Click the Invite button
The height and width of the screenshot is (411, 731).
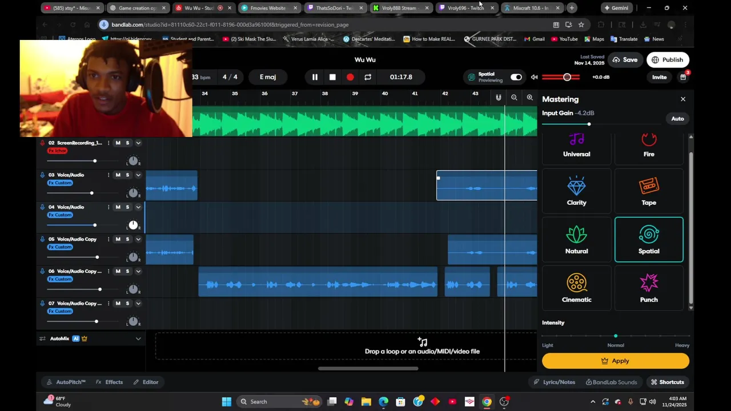pyautogui.click(x=659, y=77)
